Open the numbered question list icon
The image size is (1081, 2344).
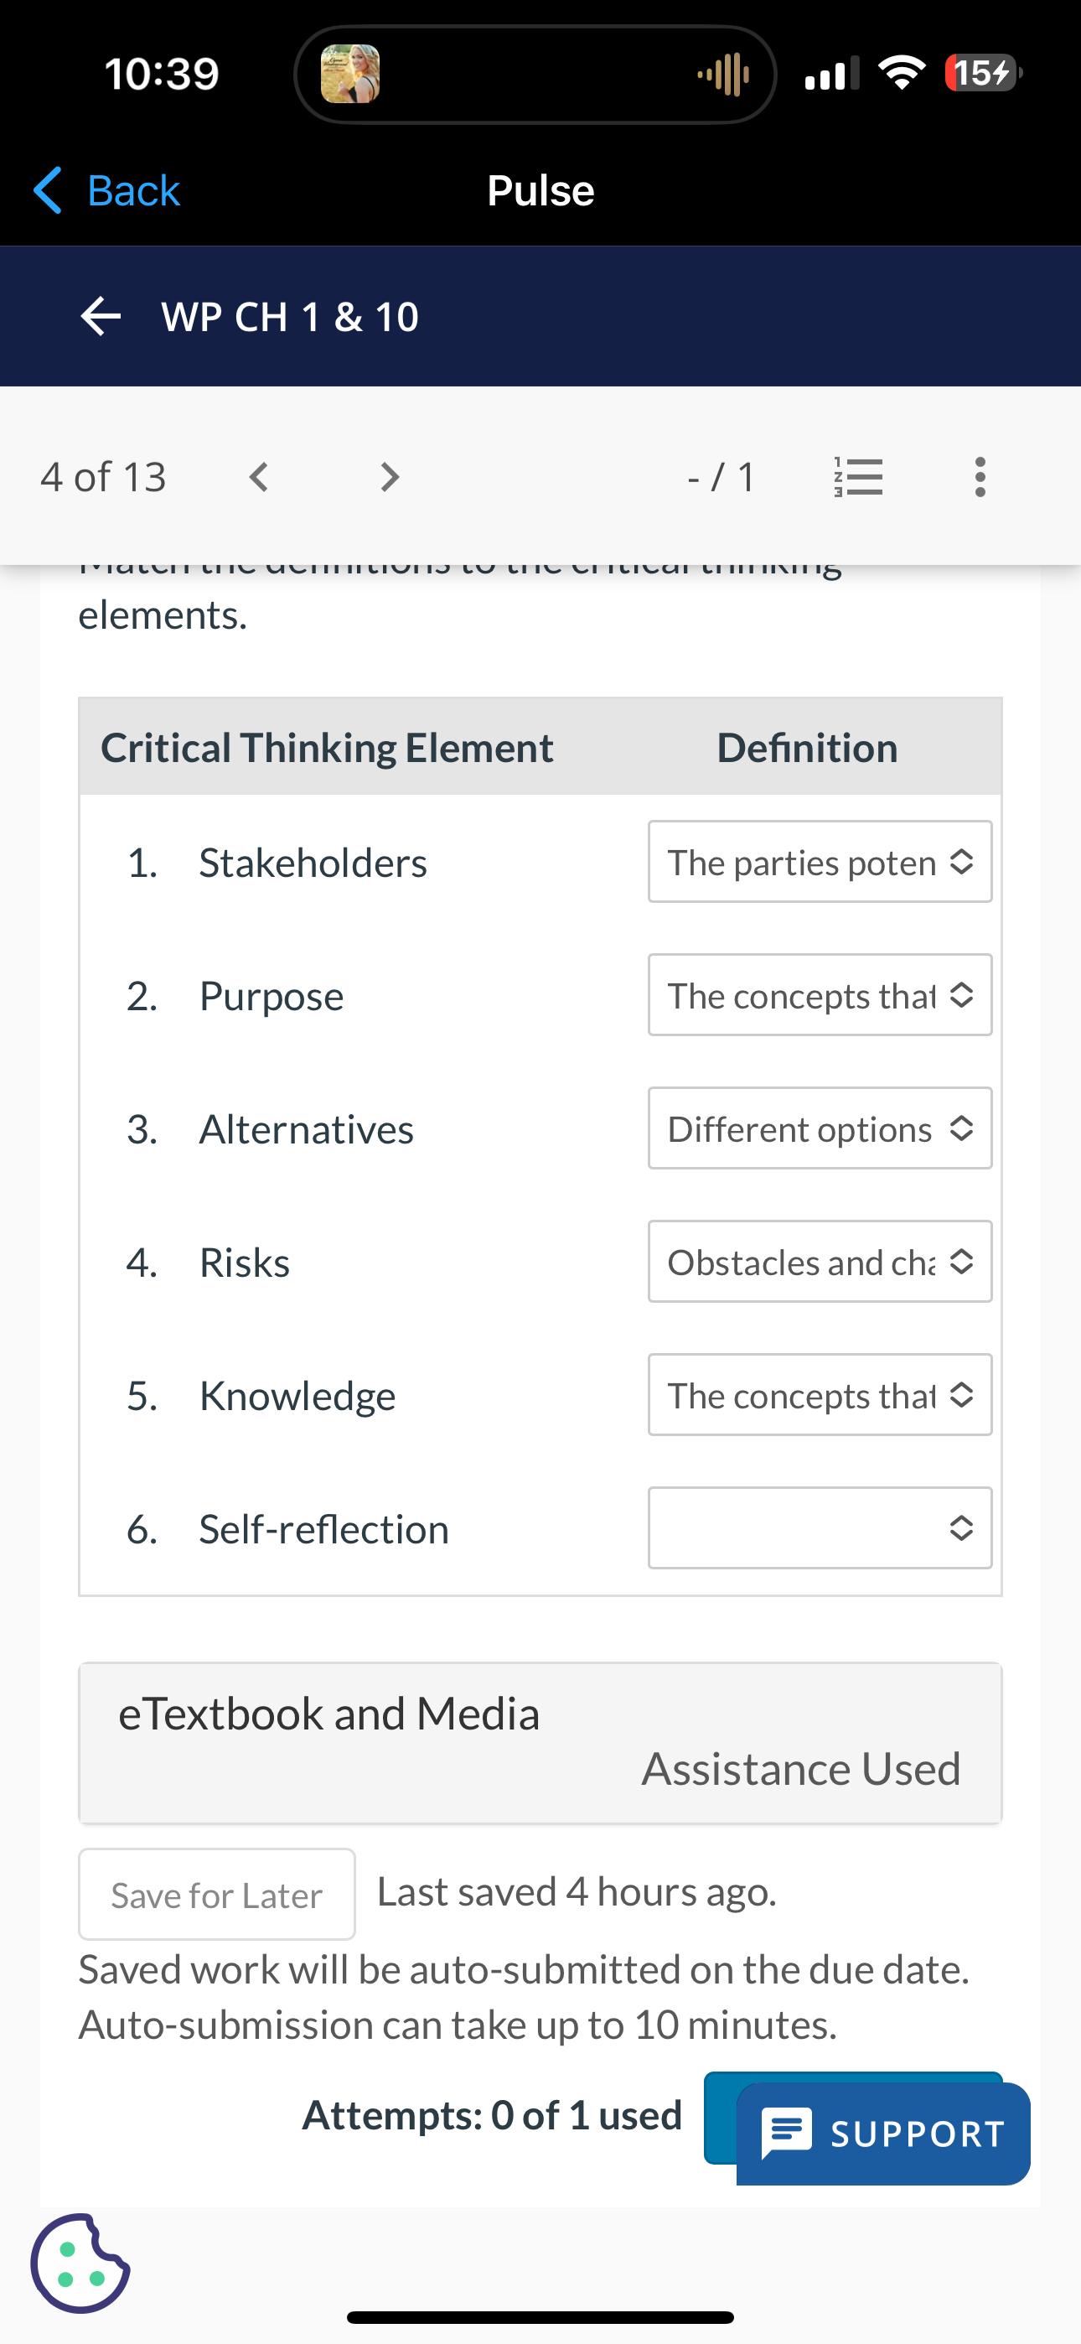point(858,477)
